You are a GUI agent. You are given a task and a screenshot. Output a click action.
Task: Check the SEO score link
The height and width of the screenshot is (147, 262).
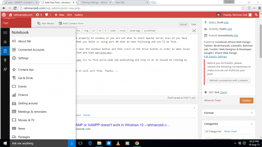(x=223, y=92)
